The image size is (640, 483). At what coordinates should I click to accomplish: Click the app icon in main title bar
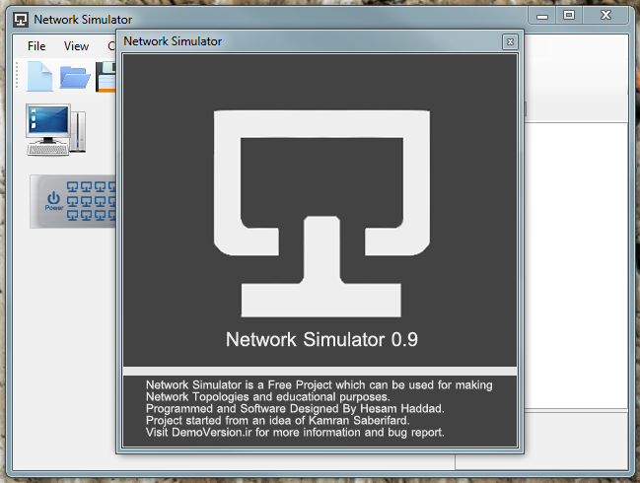tap(20, 18)
